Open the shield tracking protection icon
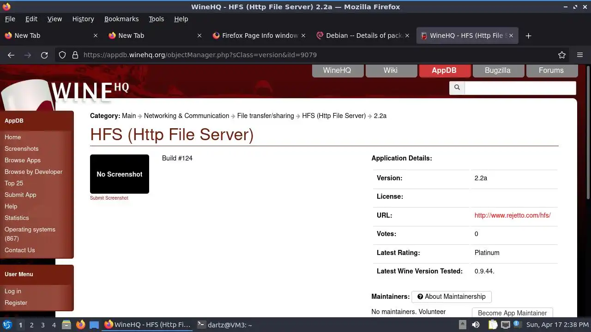591x332 pixels. click(x=62, y=55)
